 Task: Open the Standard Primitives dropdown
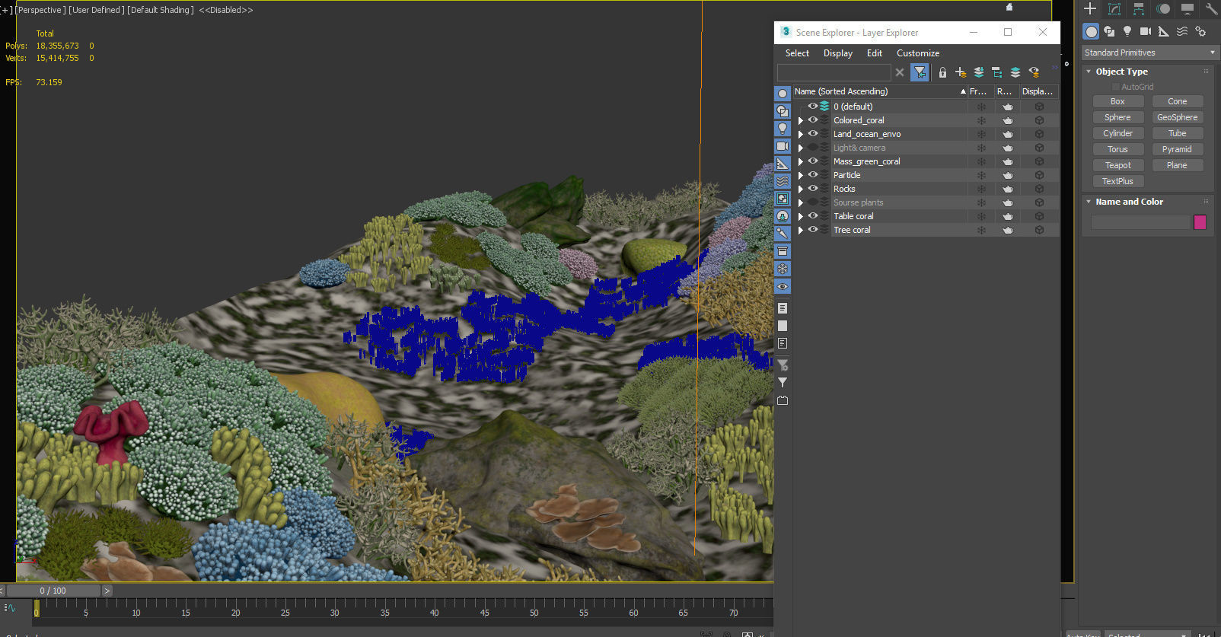click(1149, 53)
